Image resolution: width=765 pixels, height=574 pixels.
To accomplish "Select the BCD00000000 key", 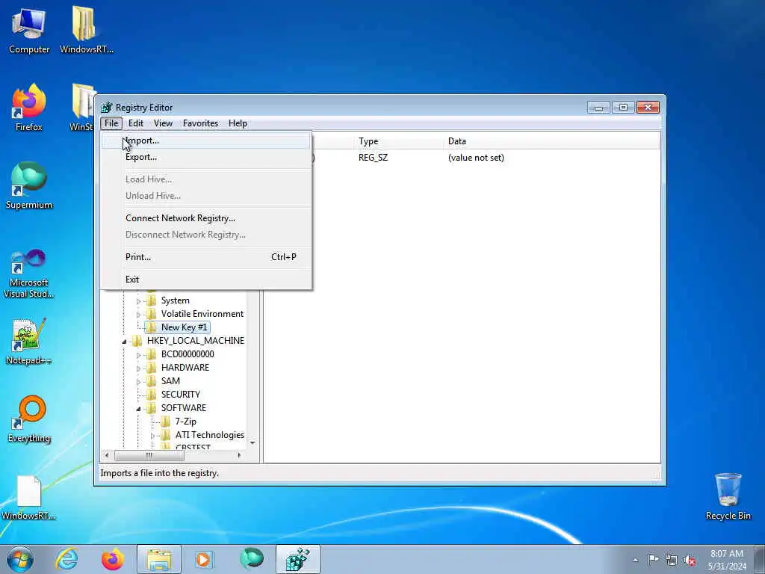I will 188,354.
